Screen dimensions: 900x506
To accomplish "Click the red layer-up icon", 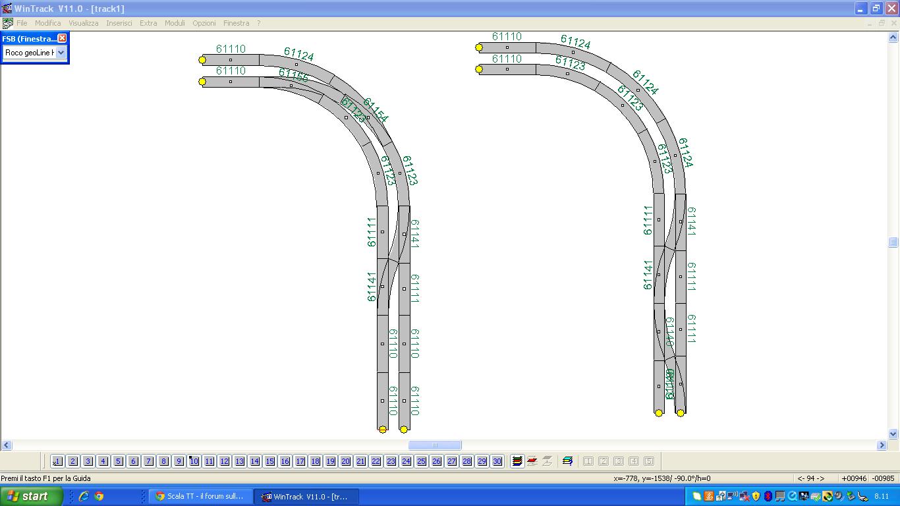I will [x=532, y=461].
